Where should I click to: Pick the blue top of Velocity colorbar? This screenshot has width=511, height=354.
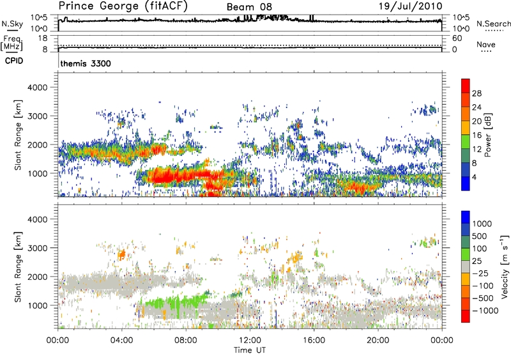click(x=466, y=217)
